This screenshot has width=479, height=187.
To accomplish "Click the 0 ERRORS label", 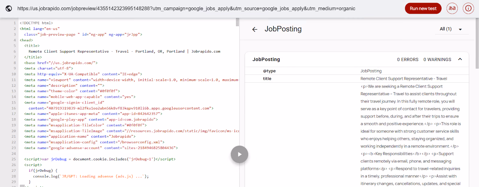I will coord(408,60).
